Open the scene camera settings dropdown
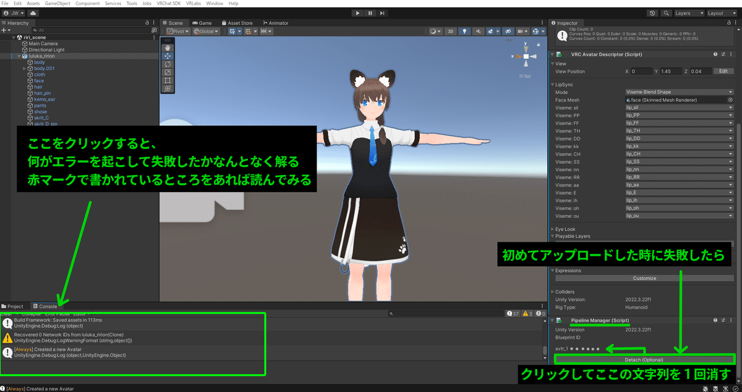This screenshot has height=392, width=742. pos(523,32)
